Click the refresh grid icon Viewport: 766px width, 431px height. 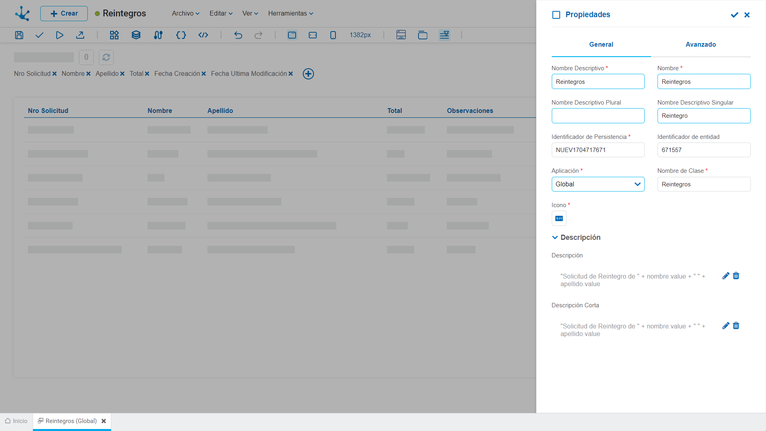tap(106, 57)
